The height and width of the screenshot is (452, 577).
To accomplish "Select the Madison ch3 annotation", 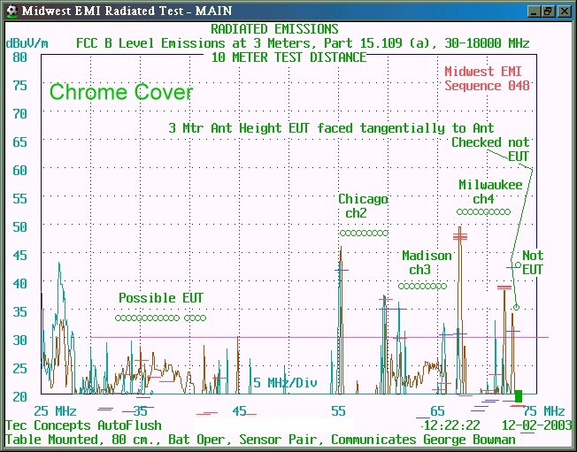I will [x=426, y=263].
